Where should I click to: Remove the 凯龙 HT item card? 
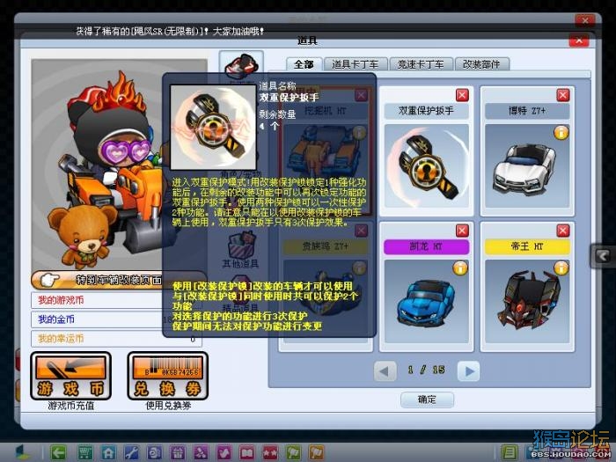(x=462, y=231)
